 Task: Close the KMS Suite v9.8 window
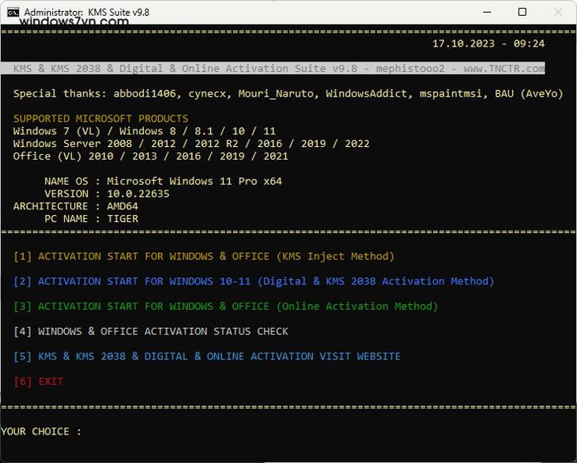[557, 12]
